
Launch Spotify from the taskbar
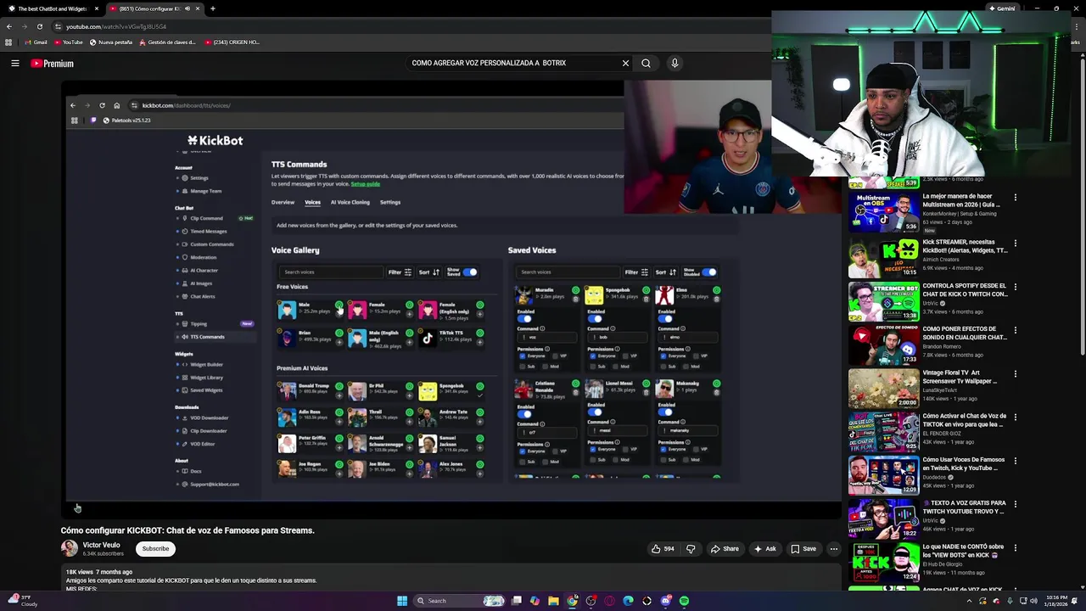(684, 601)
